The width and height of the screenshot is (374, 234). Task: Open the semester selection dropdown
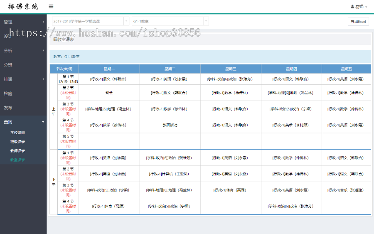click(x=90, y=21)
